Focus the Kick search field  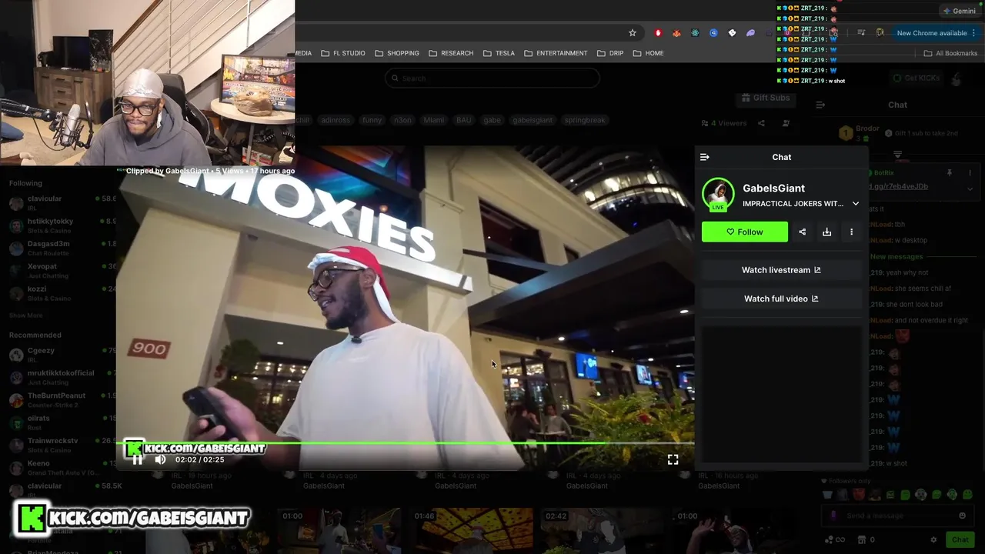pyautogui.click(x=492, y=78)
